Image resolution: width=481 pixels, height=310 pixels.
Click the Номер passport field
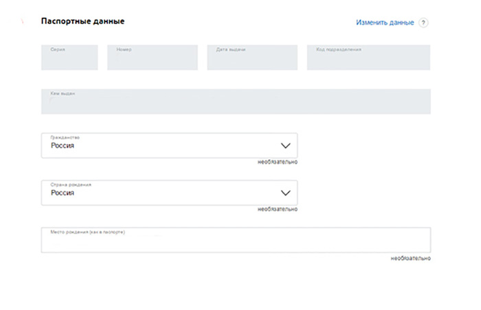[x=153, y=58]
